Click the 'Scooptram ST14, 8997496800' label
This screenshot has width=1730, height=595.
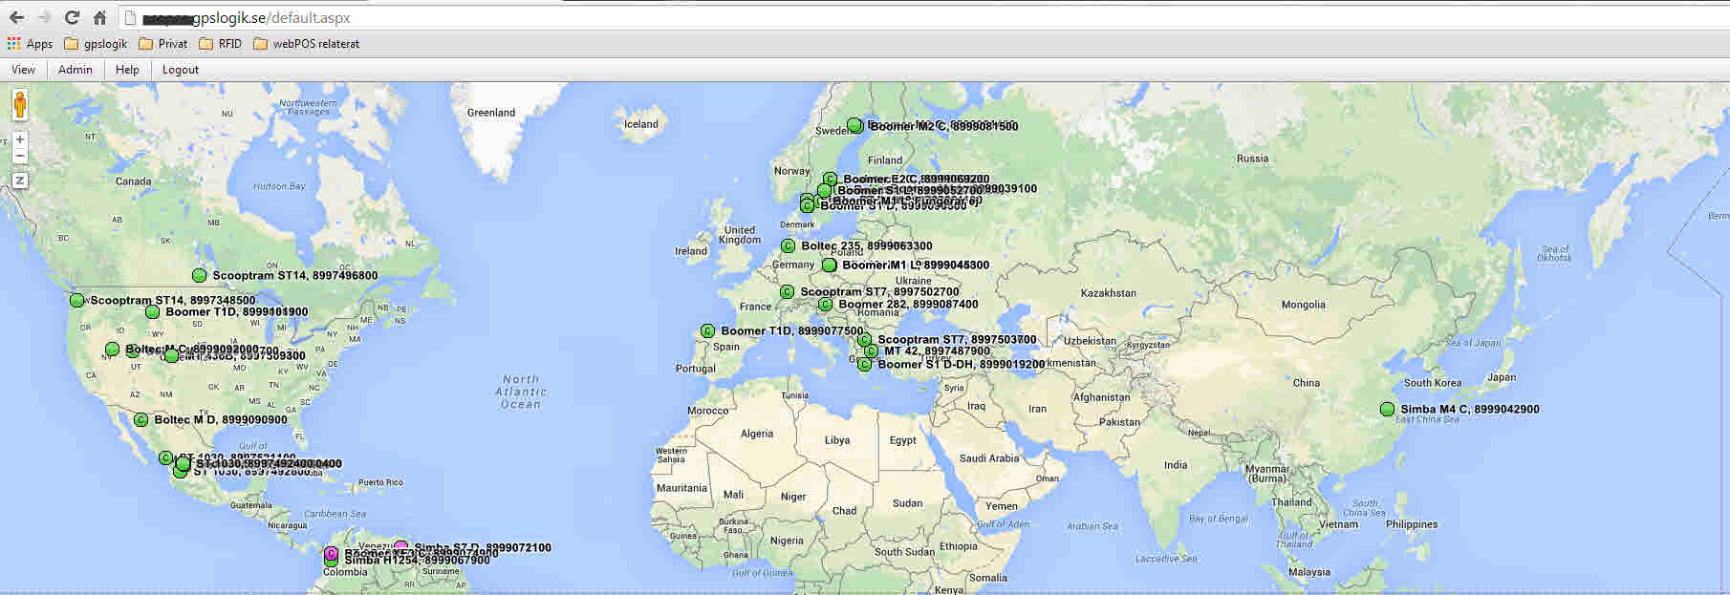[x=295, y=275]
